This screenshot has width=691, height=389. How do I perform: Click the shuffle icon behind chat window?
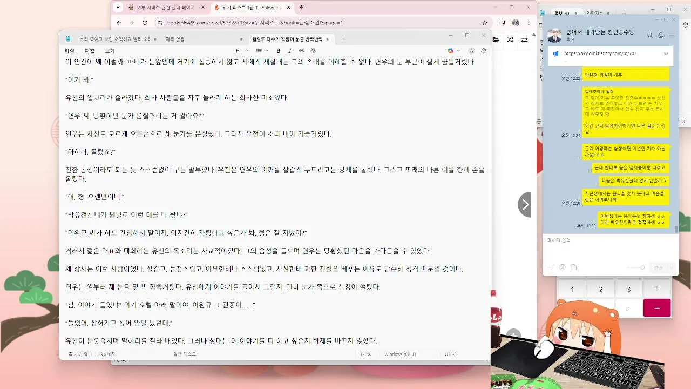(x=511, y=39)
